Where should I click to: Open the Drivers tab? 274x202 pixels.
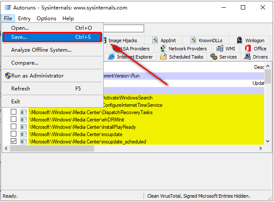point(256,57)
